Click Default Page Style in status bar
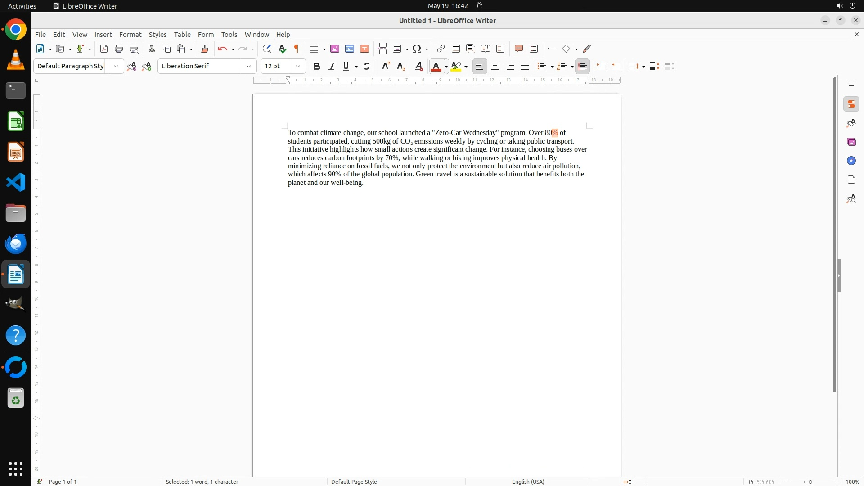The width and height of the screenshot is (864, 486). pos(354,481)
